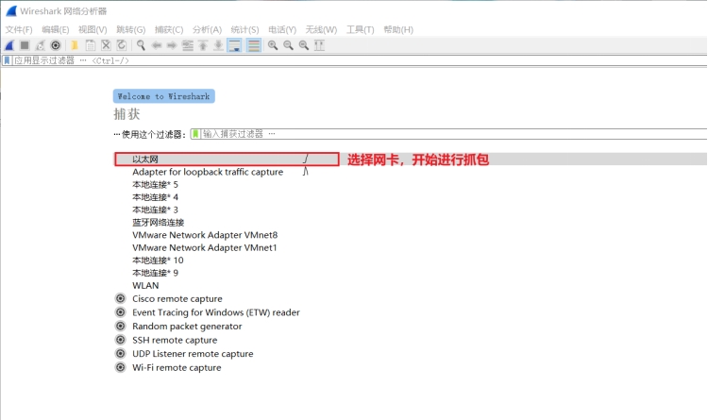Restart the current capture
The width and height of the screenshot is (708, 420).
click(x=41, y=45)
